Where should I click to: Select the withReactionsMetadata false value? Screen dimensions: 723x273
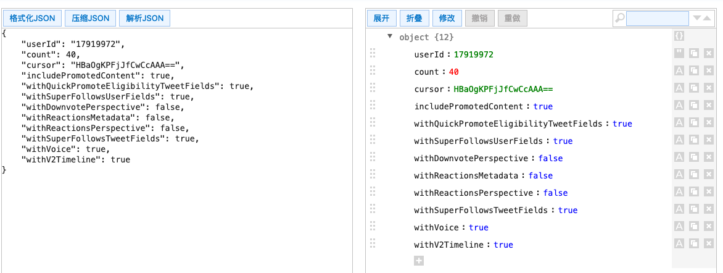tap(540, 175)
